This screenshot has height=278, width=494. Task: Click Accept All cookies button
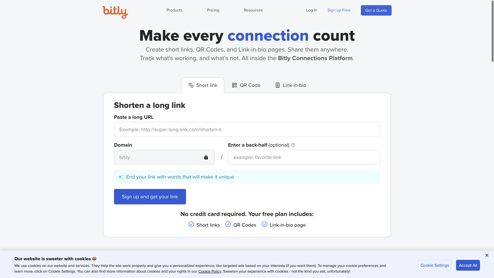pos(468,265)
